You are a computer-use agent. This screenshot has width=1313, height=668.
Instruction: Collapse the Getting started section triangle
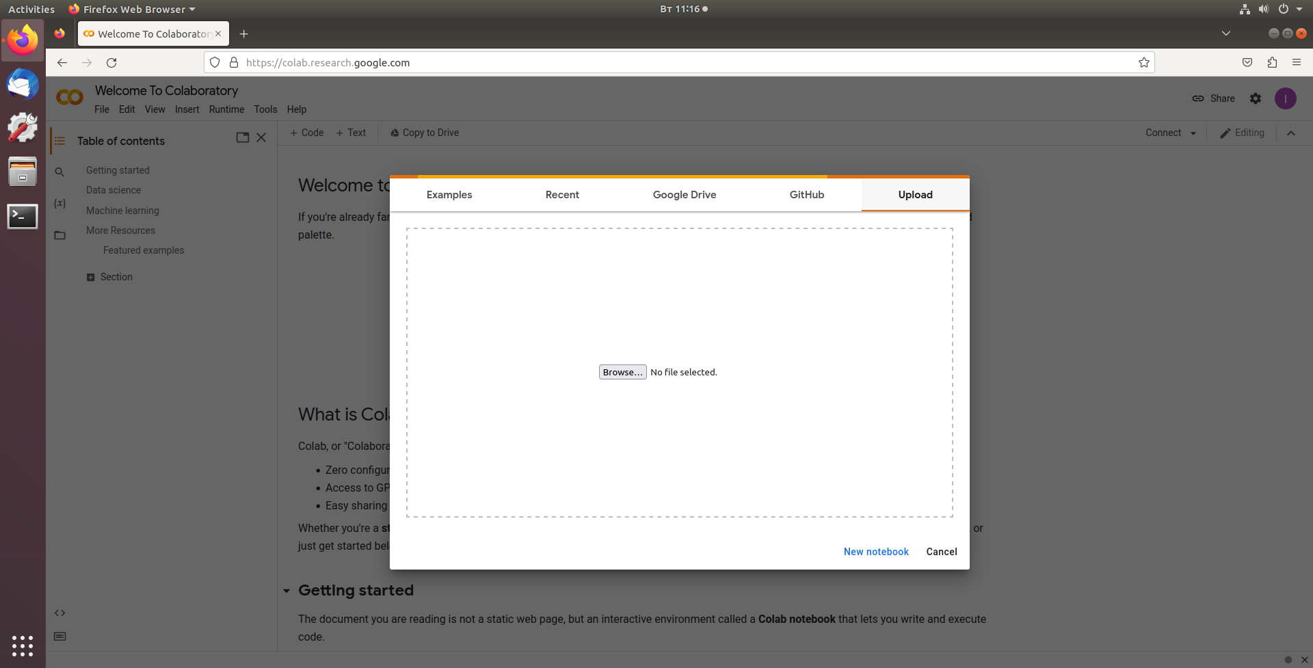coord(287,591)
